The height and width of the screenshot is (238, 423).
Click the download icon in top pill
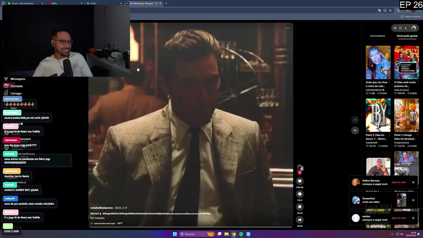click(x=406, y=28)
